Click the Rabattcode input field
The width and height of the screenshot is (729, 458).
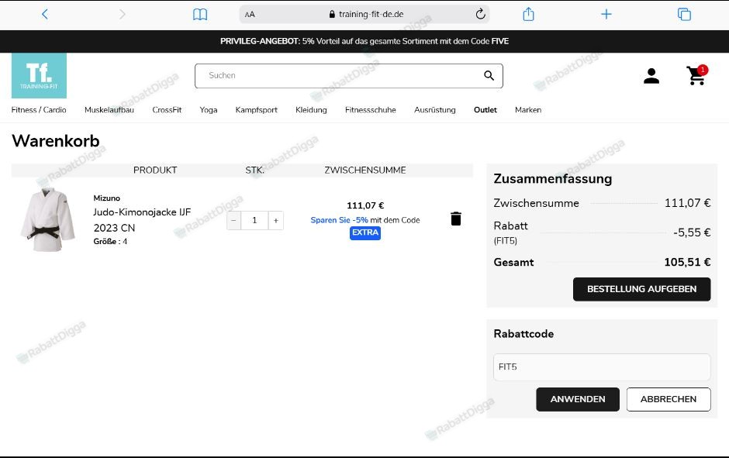pos(602,367)
